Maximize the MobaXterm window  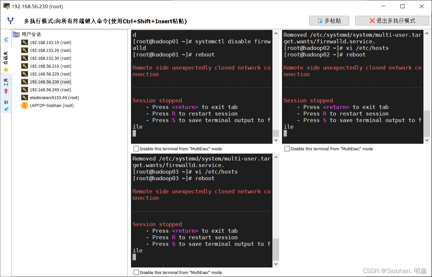point(402,6)
